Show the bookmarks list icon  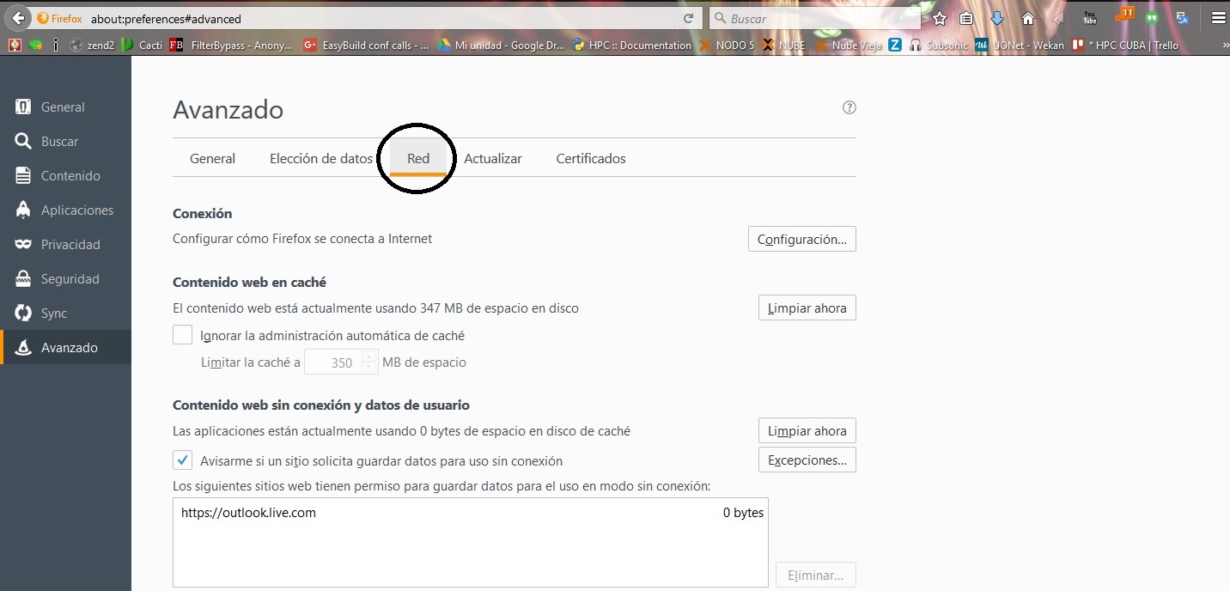tap(967, 18)
